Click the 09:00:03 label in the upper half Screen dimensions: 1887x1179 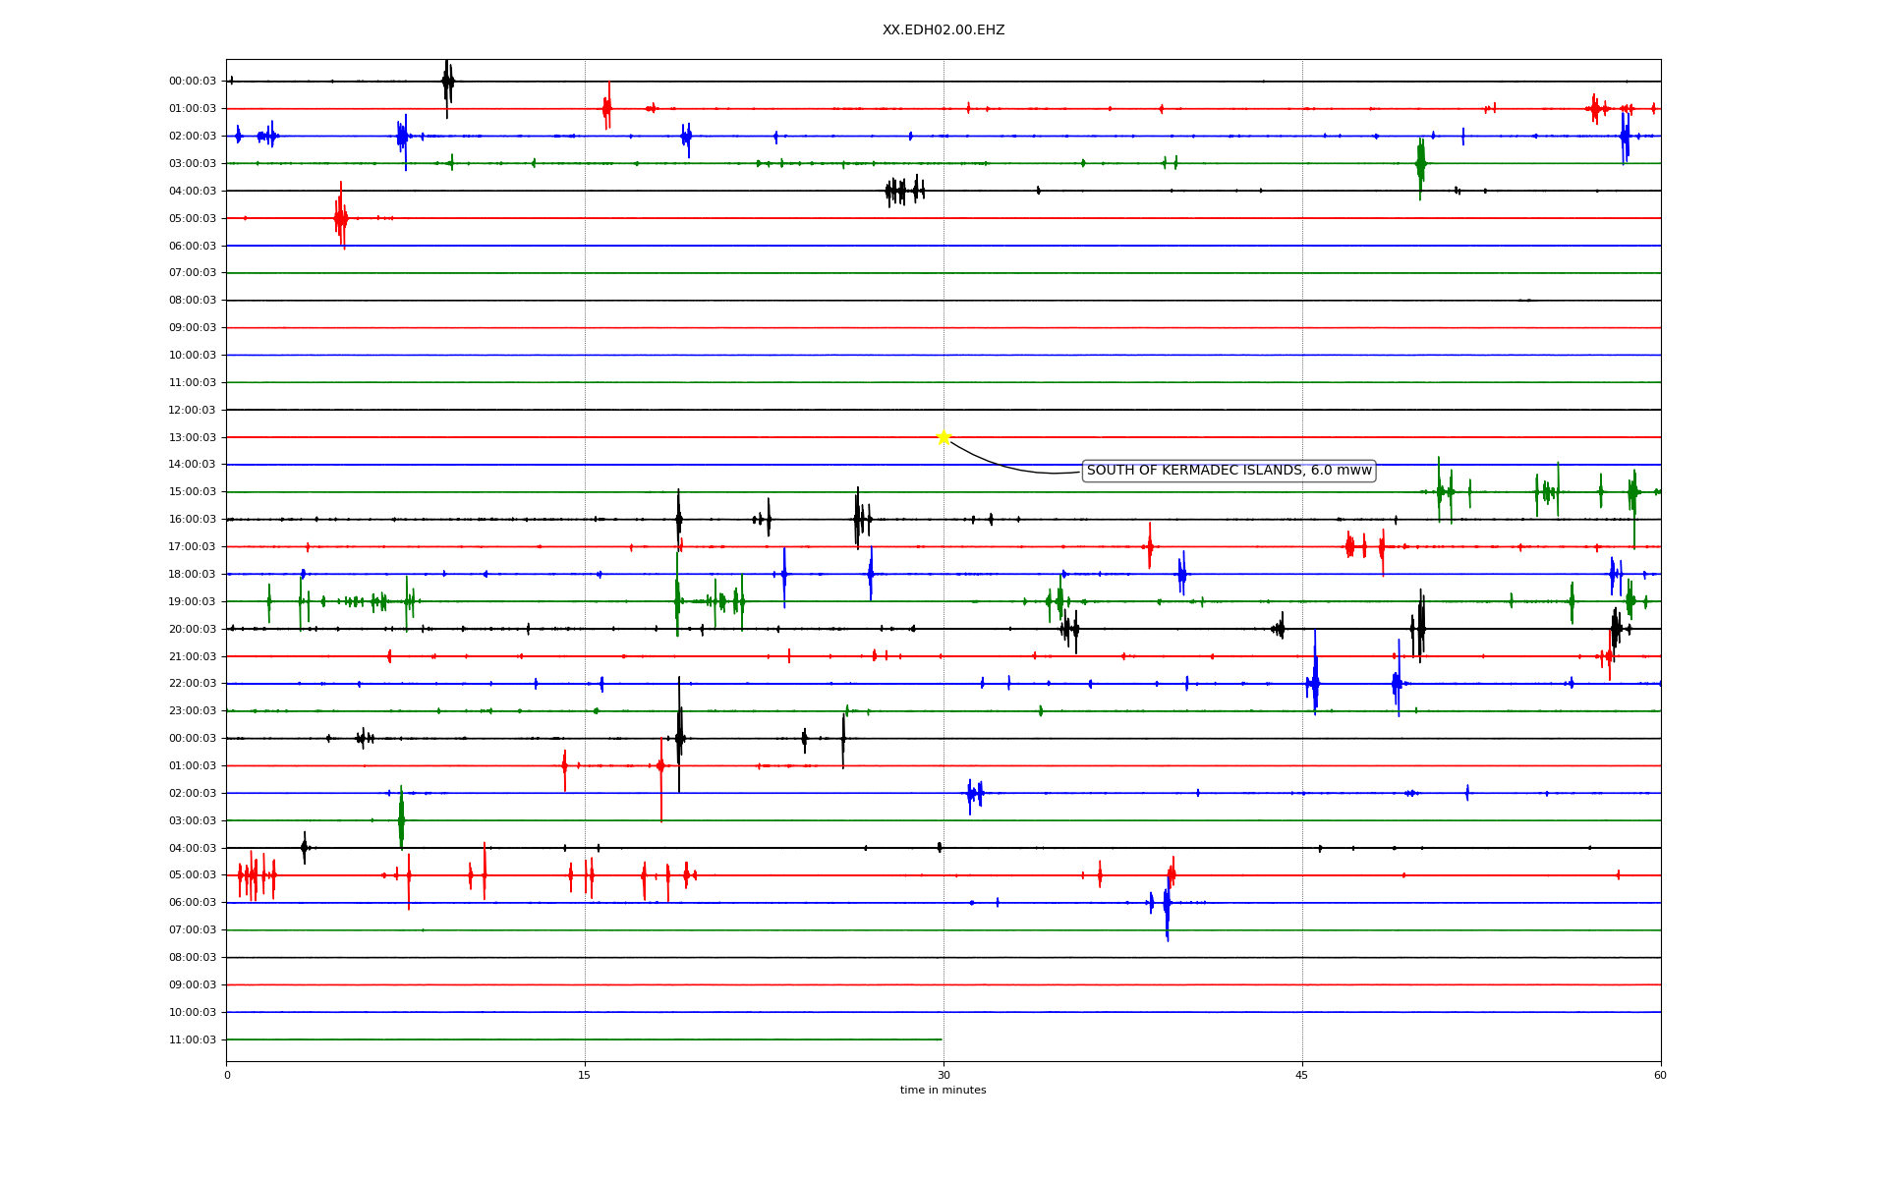193,327
